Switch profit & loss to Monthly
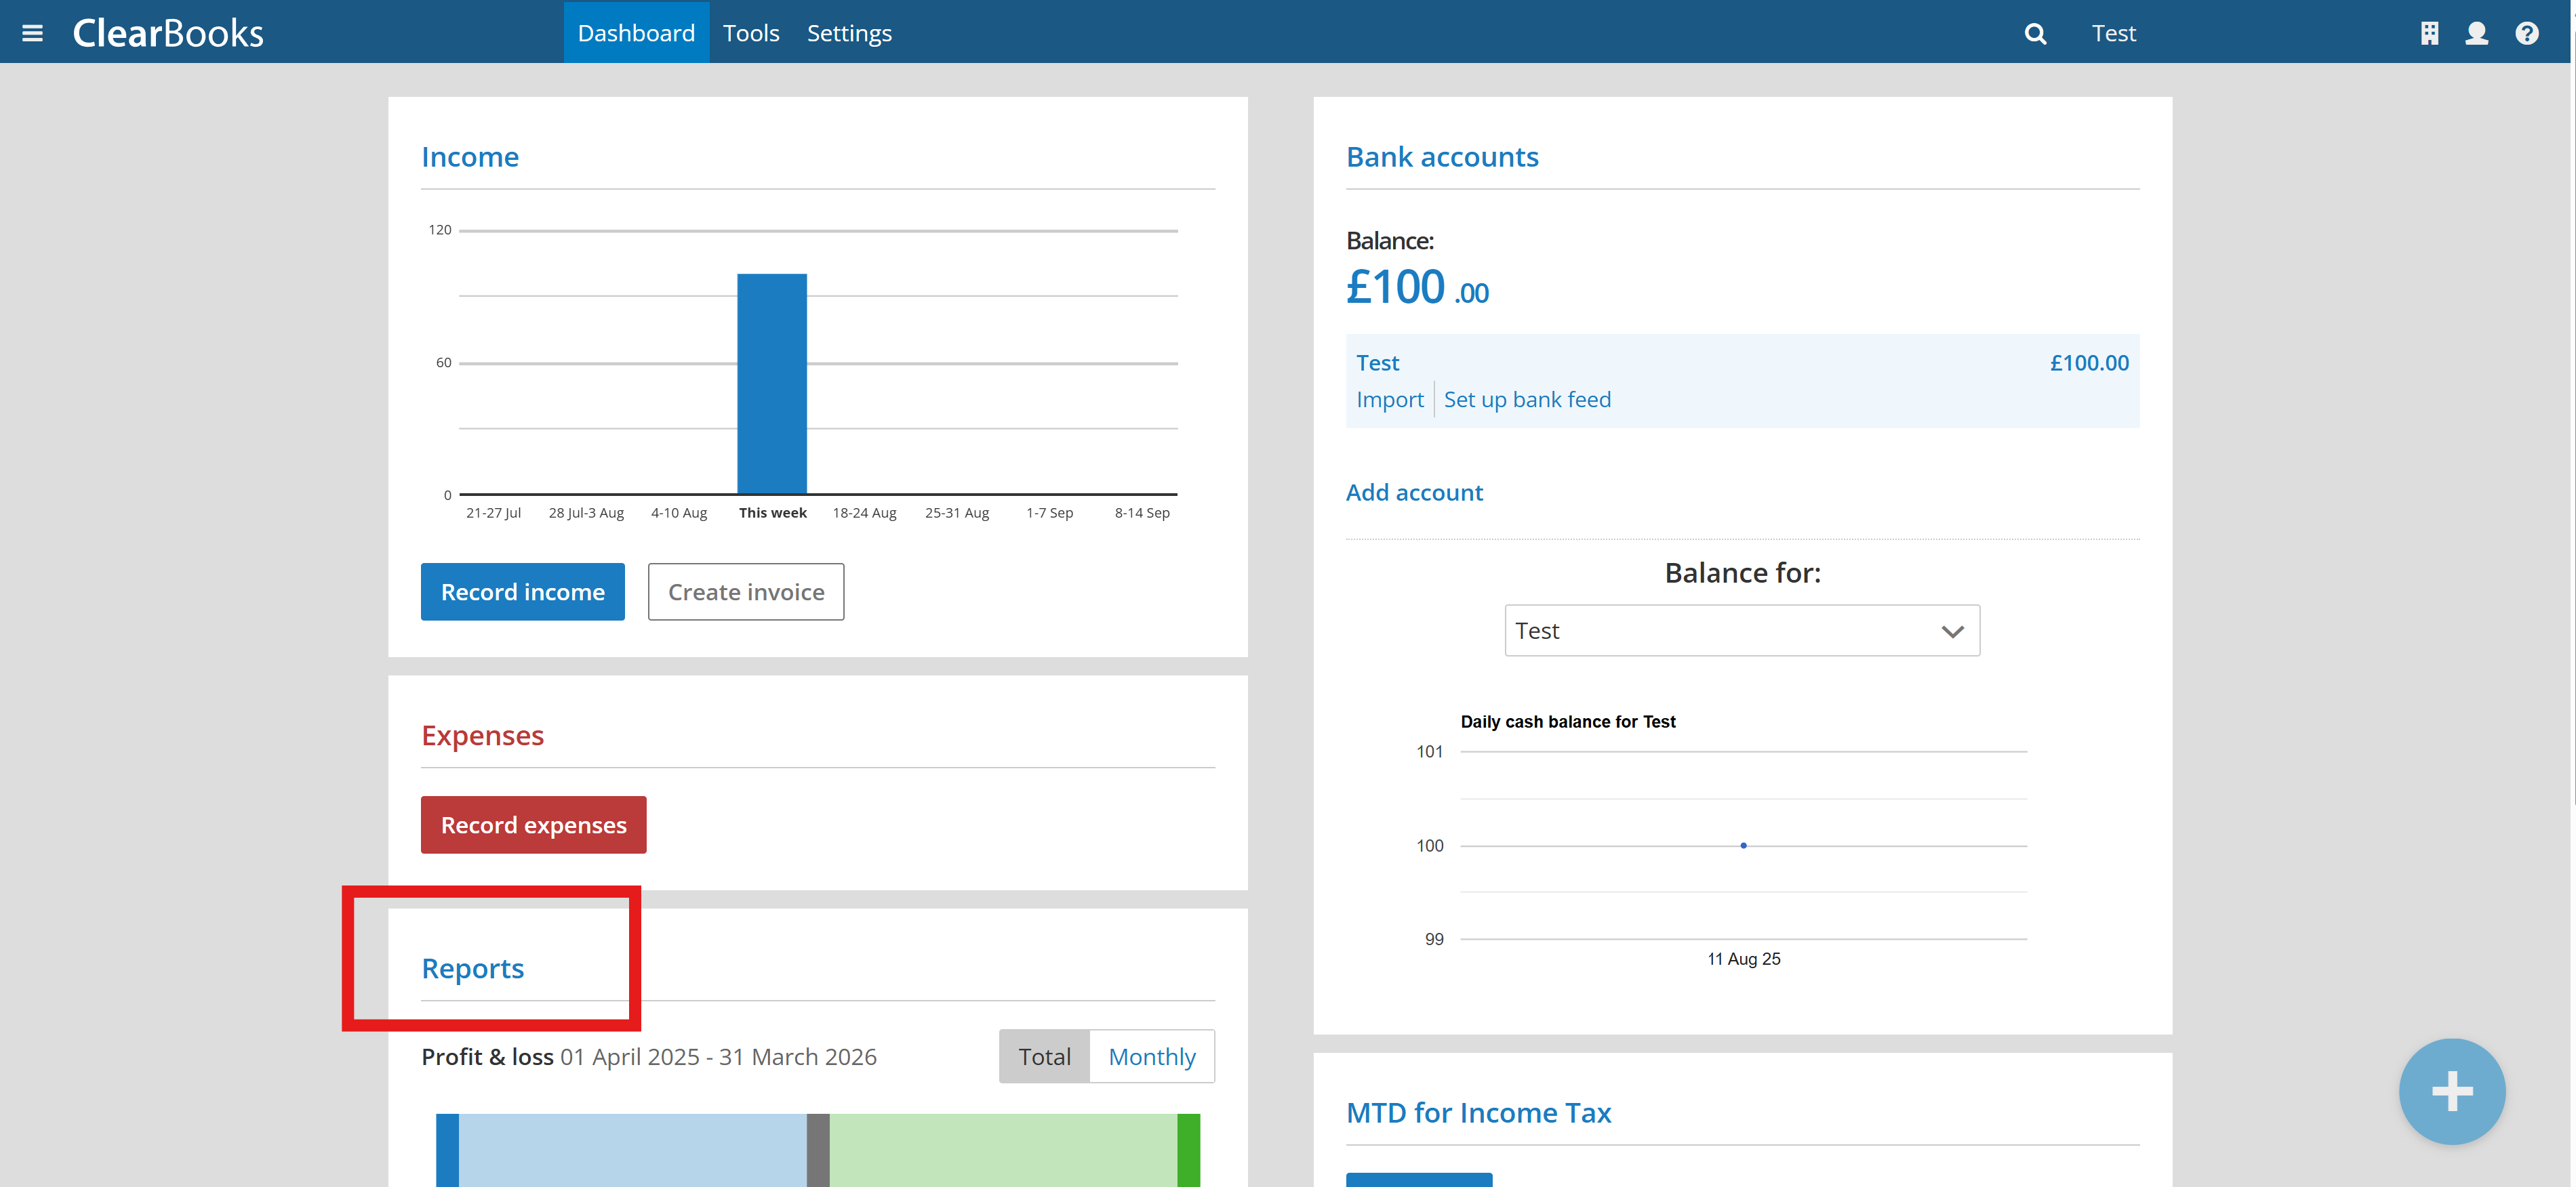2576x1187 pixels. click(x=1151, y=1056)
